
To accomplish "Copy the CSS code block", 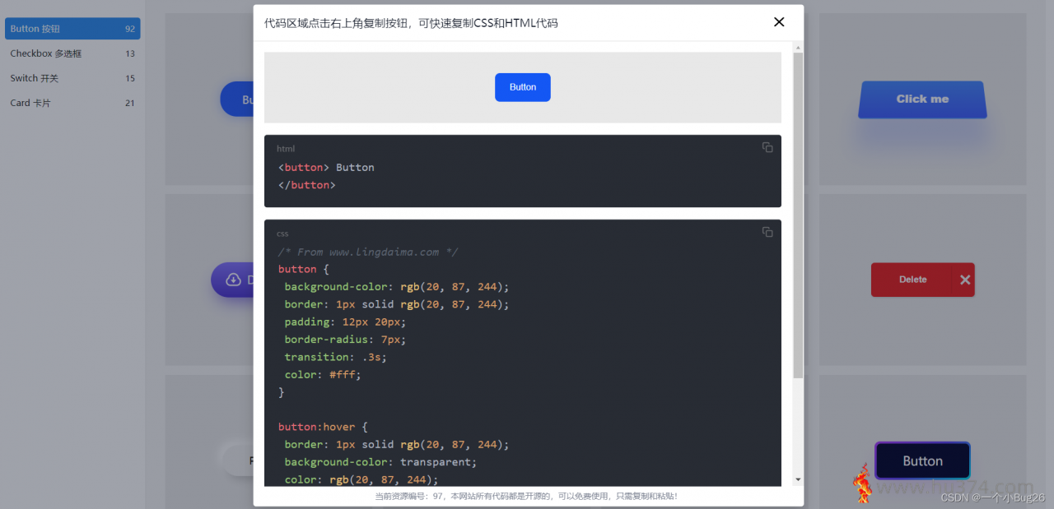I will [767, 232].
